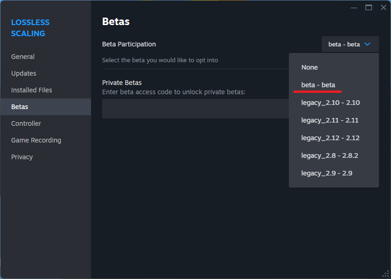Pick the legacy_2.10 - 2.10 option
The image size is (391, 279).
pyautogui.click(x=330, y=103)
